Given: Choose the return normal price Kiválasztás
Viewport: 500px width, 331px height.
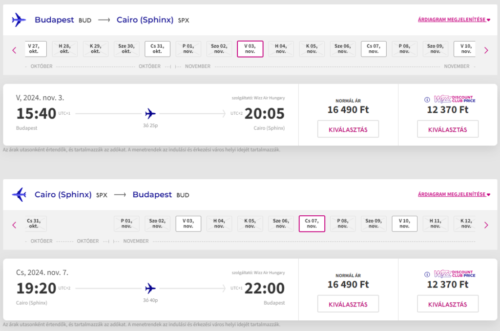Looking at the screenshot, I should (348, 304).
